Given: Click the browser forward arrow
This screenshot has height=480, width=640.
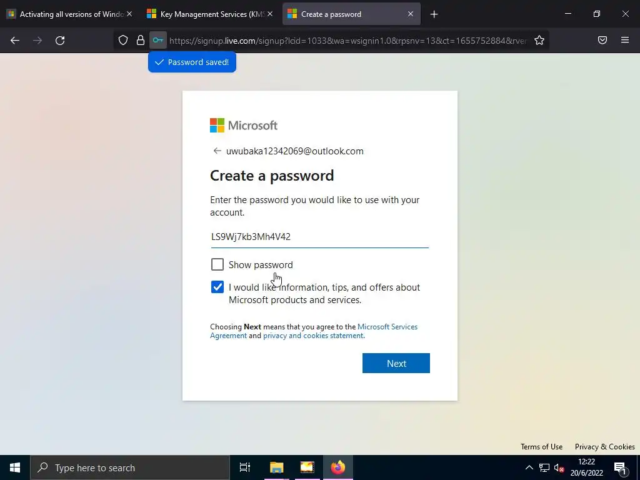Looking at the screenshot, I should (x=37, y=41).
